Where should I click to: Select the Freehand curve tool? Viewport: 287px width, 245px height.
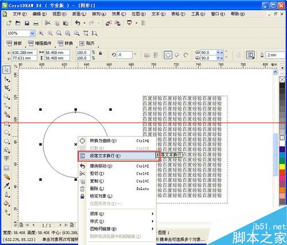click(7, 106)
